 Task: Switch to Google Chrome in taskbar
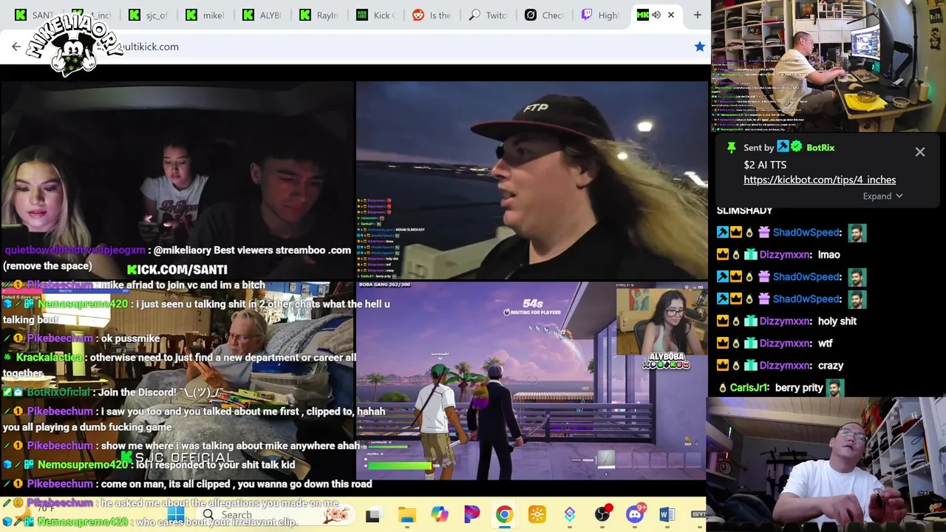504,515
